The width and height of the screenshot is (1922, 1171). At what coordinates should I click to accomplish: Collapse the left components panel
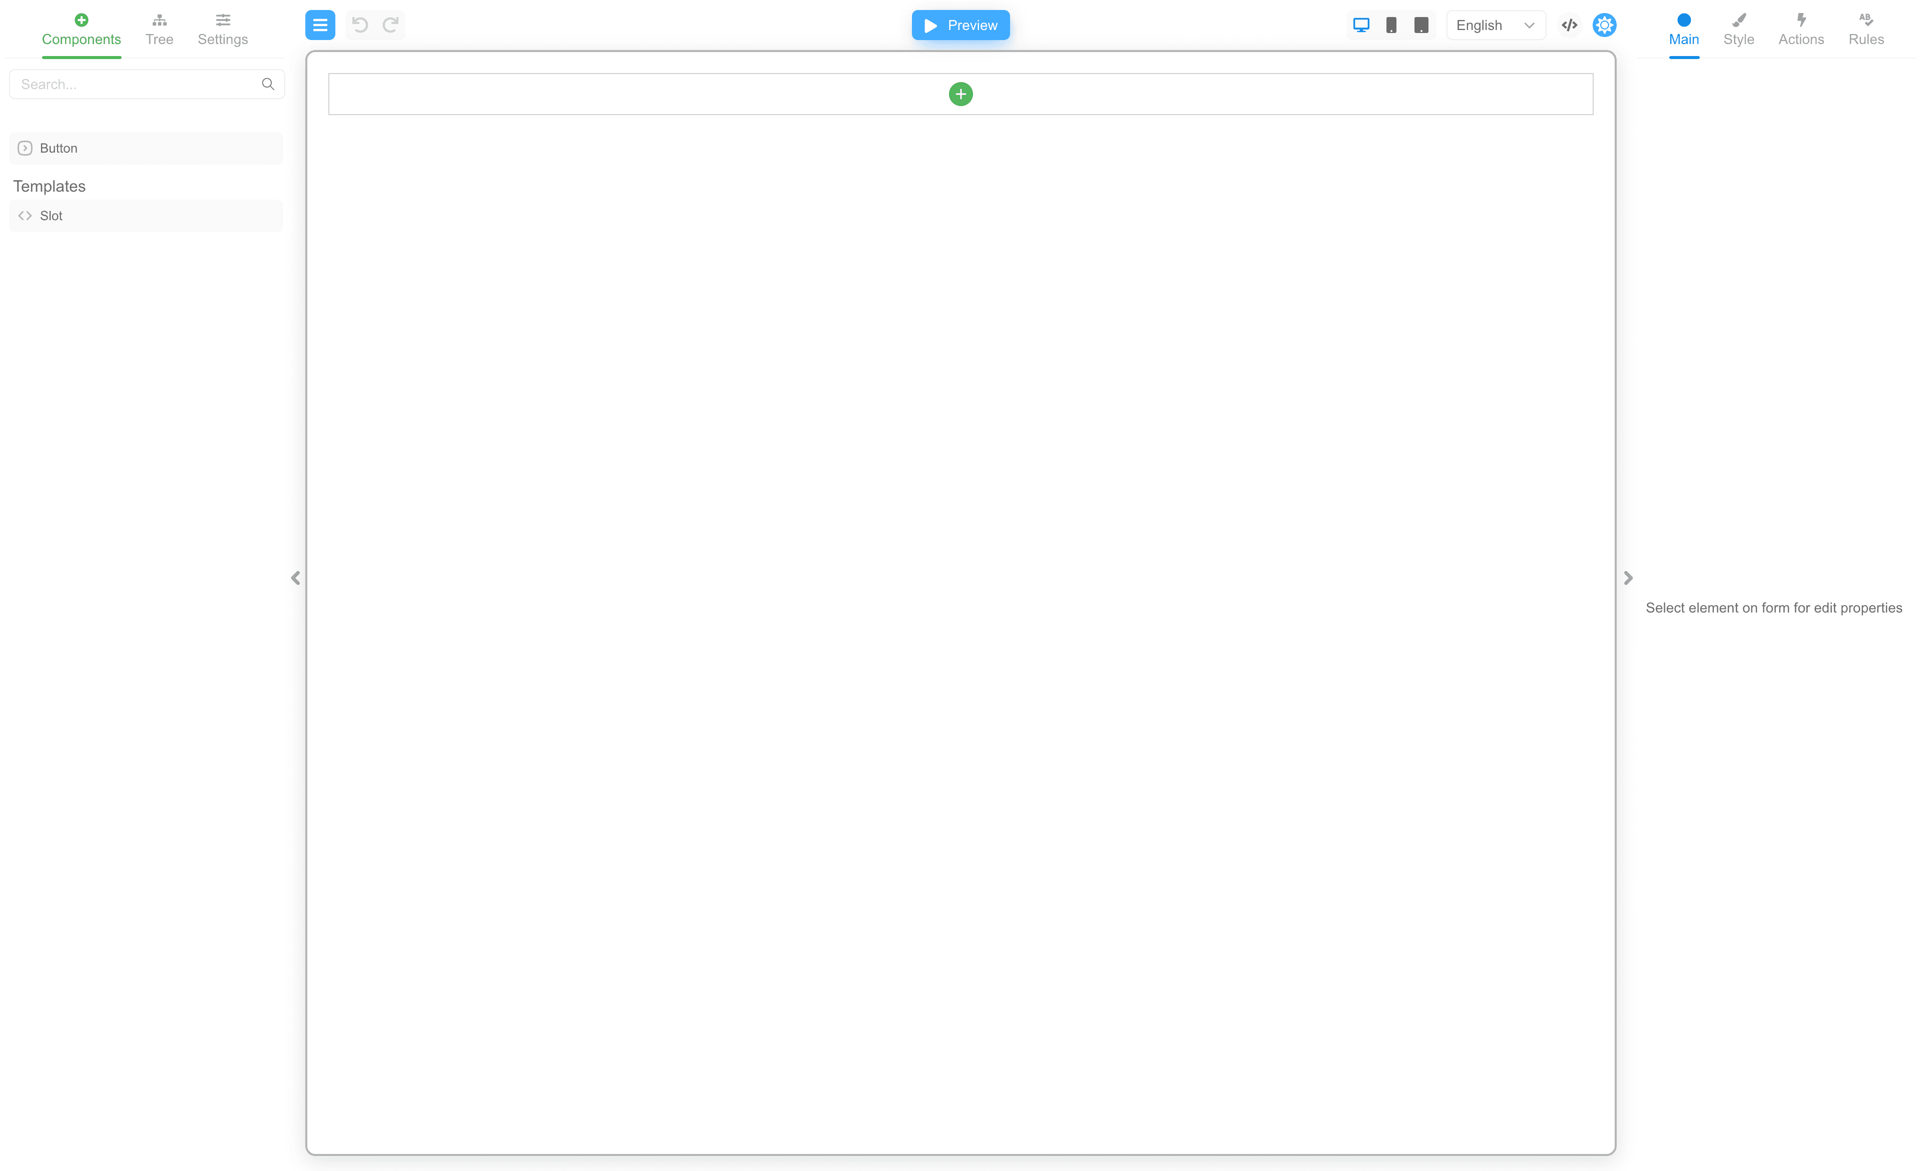click(296, 577)
